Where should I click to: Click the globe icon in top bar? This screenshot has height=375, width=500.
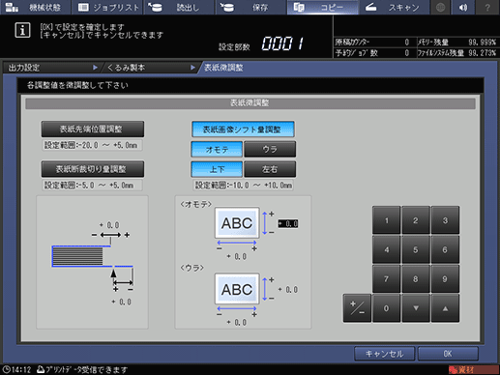(440, 7)
